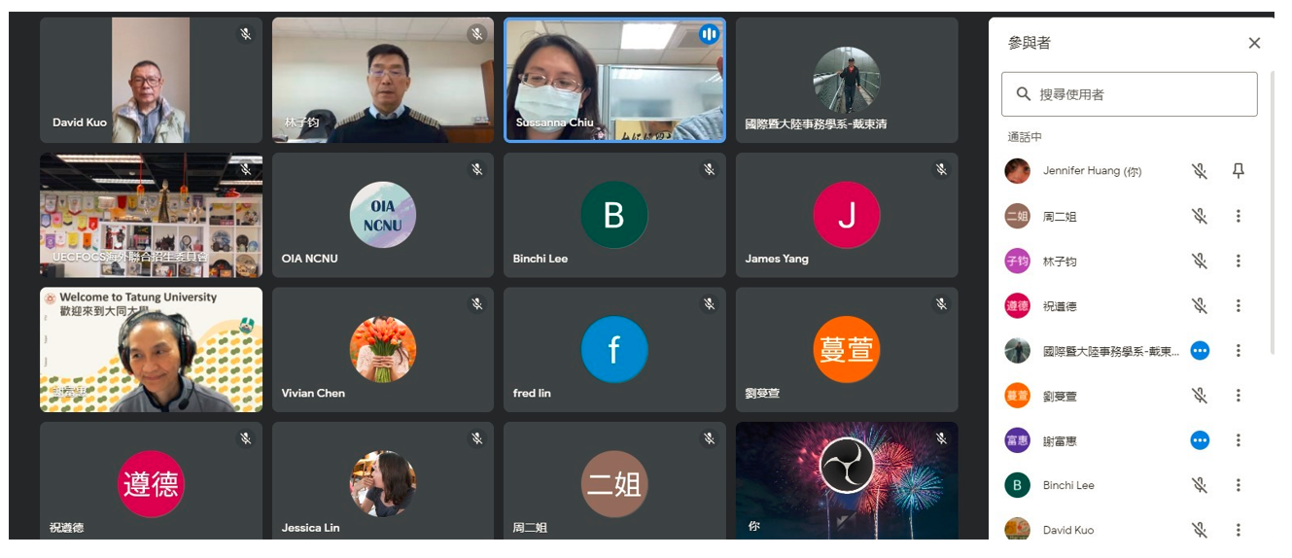Viewport: 1292px width, 558px height.
Task: Open the three-dot menu beside 林子鈞
Action: coord(1238,261)
